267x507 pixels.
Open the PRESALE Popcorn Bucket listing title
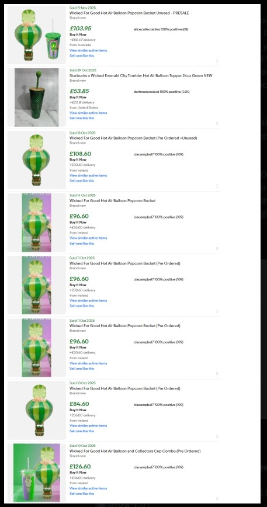(x=129, y=13)
